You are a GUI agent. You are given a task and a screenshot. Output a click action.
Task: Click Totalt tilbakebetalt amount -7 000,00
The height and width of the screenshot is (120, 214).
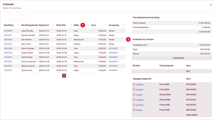(206, 27)
